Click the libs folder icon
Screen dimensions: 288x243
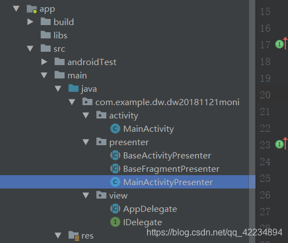46,35
